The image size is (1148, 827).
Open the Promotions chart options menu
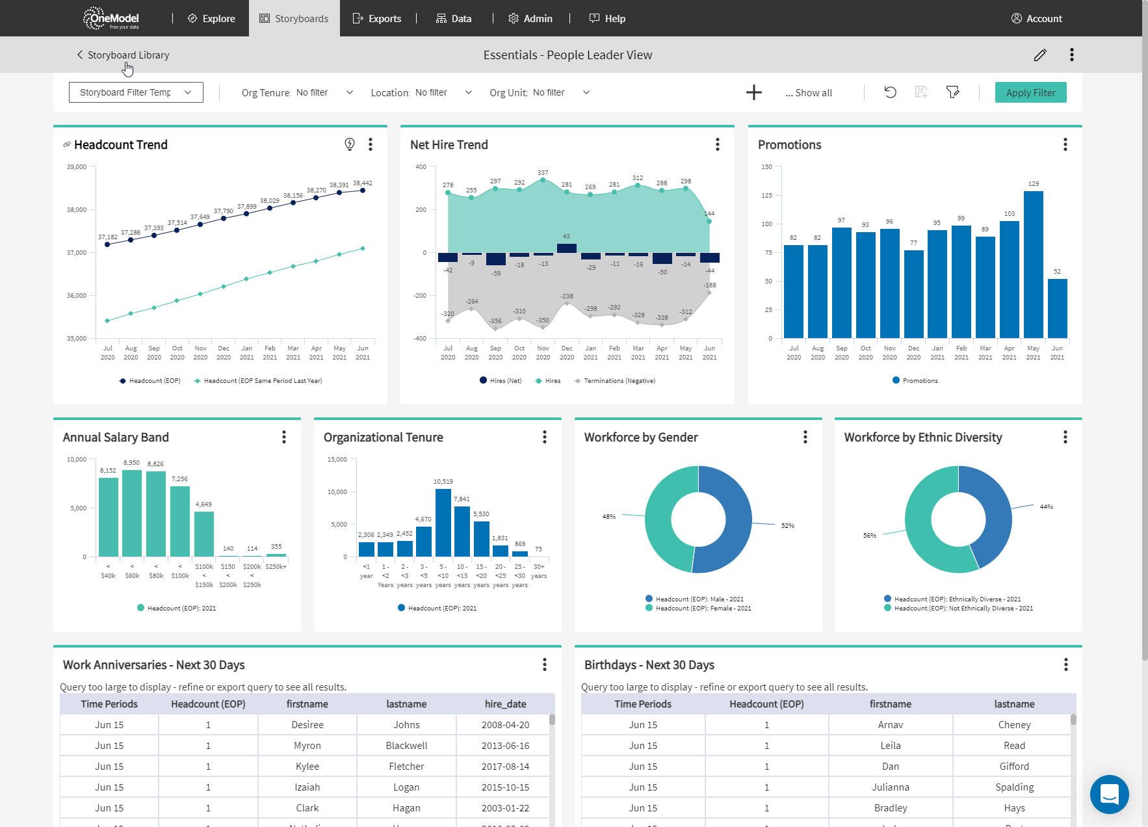pyautogui.click(x=1065, y=144)
